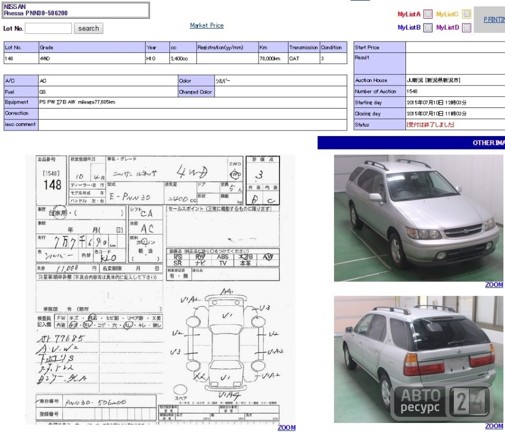Open ZOOM link under rear car photo
This screenshot has width=505, height=432.
494,426
